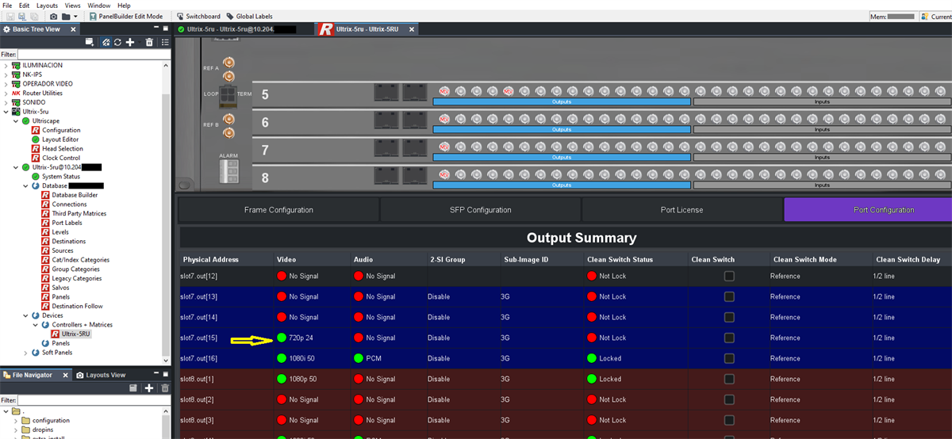Click the PanelBuilder Edit Mode button
This screenshot has width=952, height=439.
(x=126, y=16)
